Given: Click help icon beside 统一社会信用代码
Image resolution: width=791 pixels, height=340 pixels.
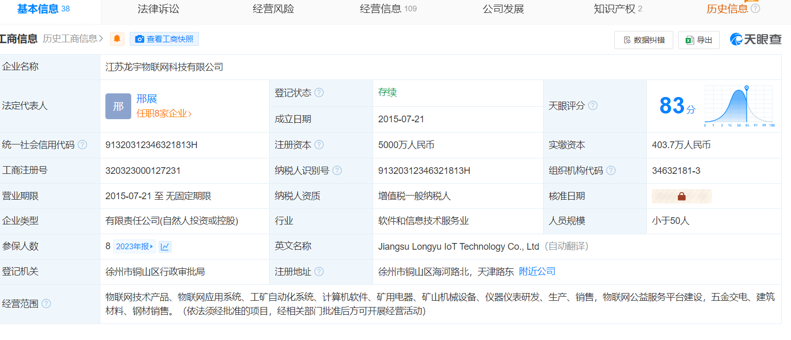Looking at the screenshot, I should click(82, 145).
